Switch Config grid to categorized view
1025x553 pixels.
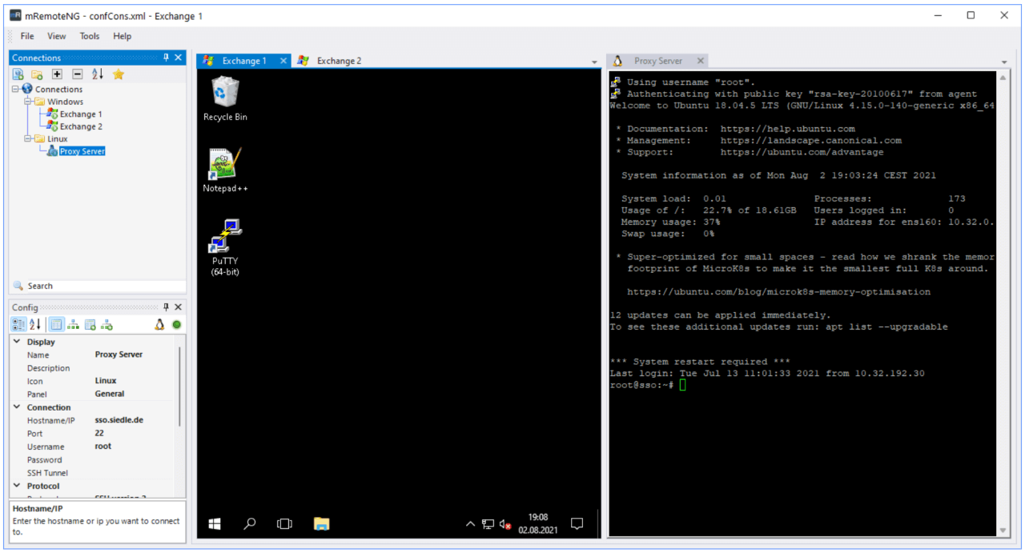click(19, 324)
